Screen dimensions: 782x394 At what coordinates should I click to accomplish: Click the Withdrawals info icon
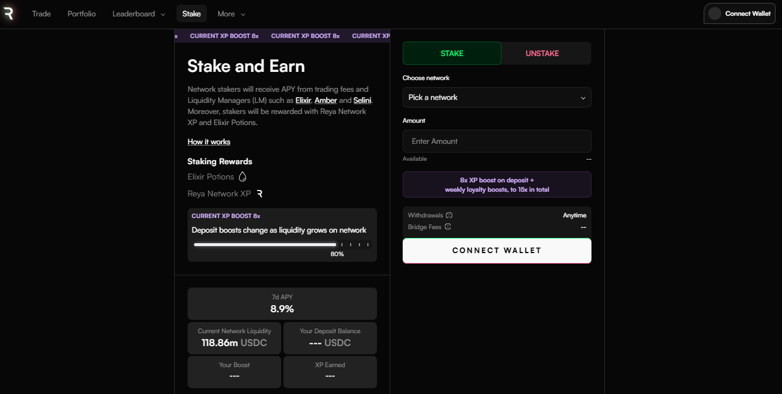(x=449, y=215)
